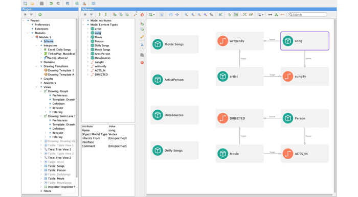The image size is (358, 197).
Task: Click the Project tree vertical scrollbar
Action: click(77, 98)
